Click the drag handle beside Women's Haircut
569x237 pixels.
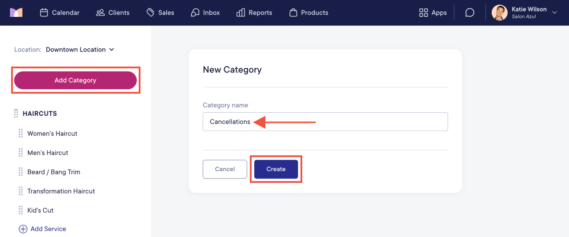pos(20,134)
